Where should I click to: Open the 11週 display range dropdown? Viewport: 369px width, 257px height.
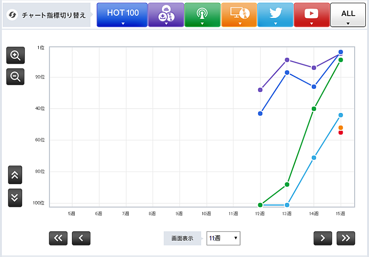pyautogui.click(x=223, y=238)
